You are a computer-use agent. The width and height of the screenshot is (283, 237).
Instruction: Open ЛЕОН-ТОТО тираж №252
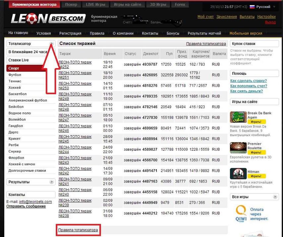click(75, 64)
